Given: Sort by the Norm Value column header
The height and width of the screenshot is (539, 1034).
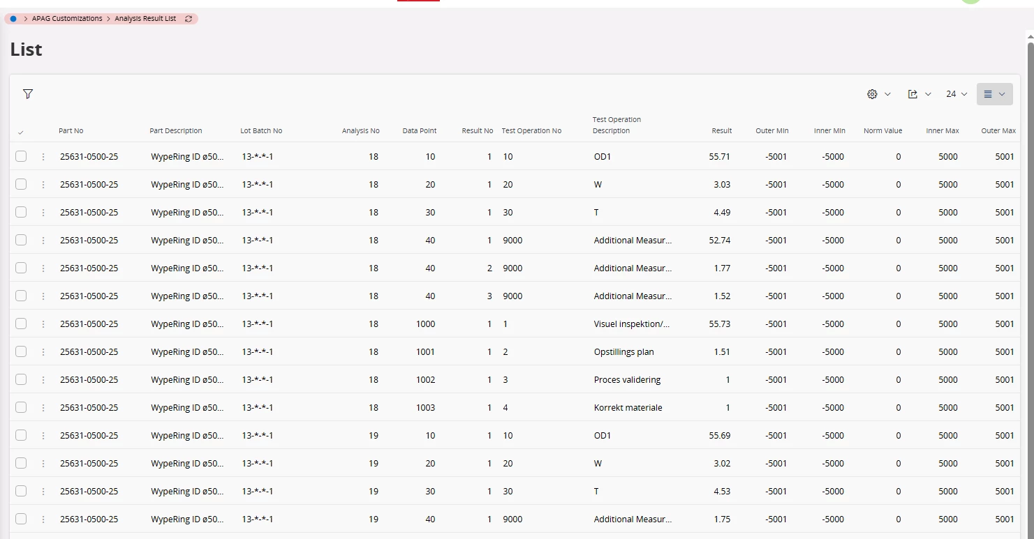Looking at the screenshot, I should coord(883,131).
